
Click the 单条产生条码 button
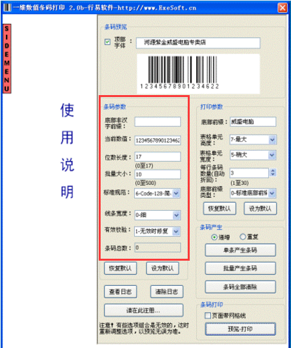[x=240, y=250]
